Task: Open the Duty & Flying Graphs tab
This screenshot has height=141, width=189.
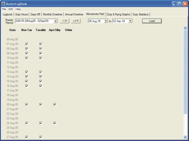Action: click(x=118, y=14)
